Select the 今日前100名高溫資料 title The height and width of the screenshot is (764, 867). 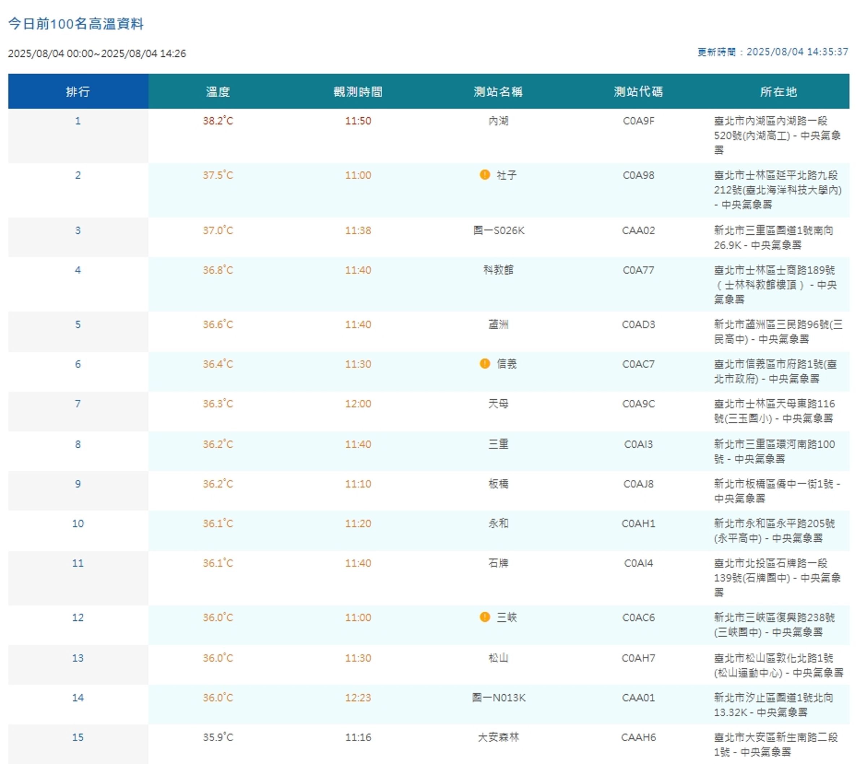(x=76, y=23)
